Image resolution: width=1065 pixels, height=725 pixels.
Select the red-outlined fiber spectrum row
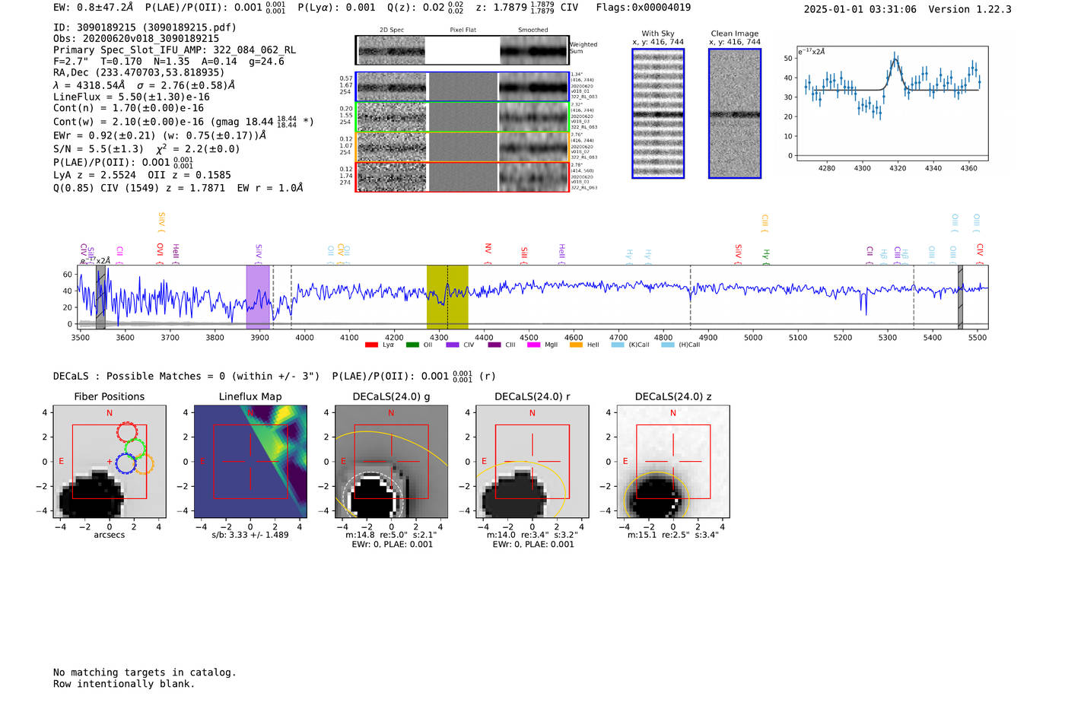click(463, 177)
